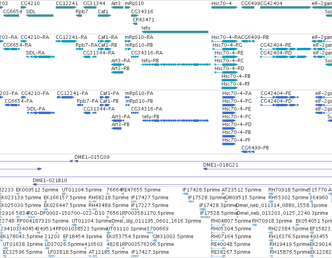Screen dimensions: 332x258
Task: Select the tefu-PB protein feature
Action: click(175, 121)
